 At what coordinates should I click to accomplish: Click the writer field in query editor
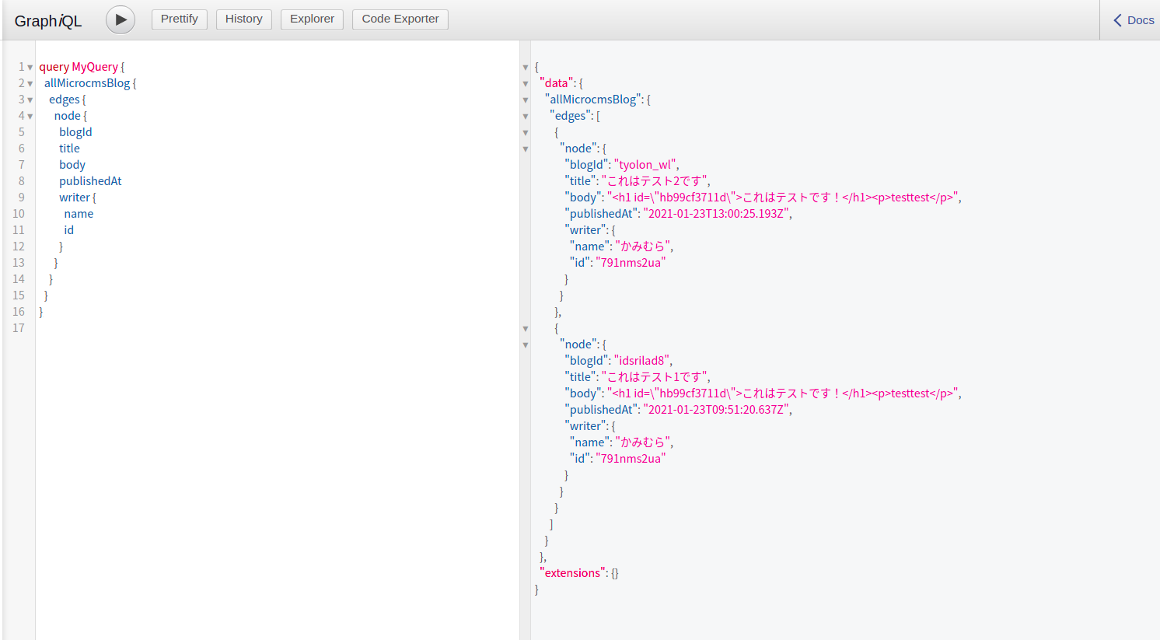tap(75, 198)
